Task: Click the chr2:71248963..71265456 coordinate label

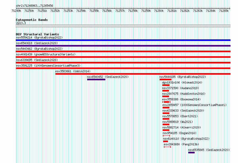Action: pos(34,6)
